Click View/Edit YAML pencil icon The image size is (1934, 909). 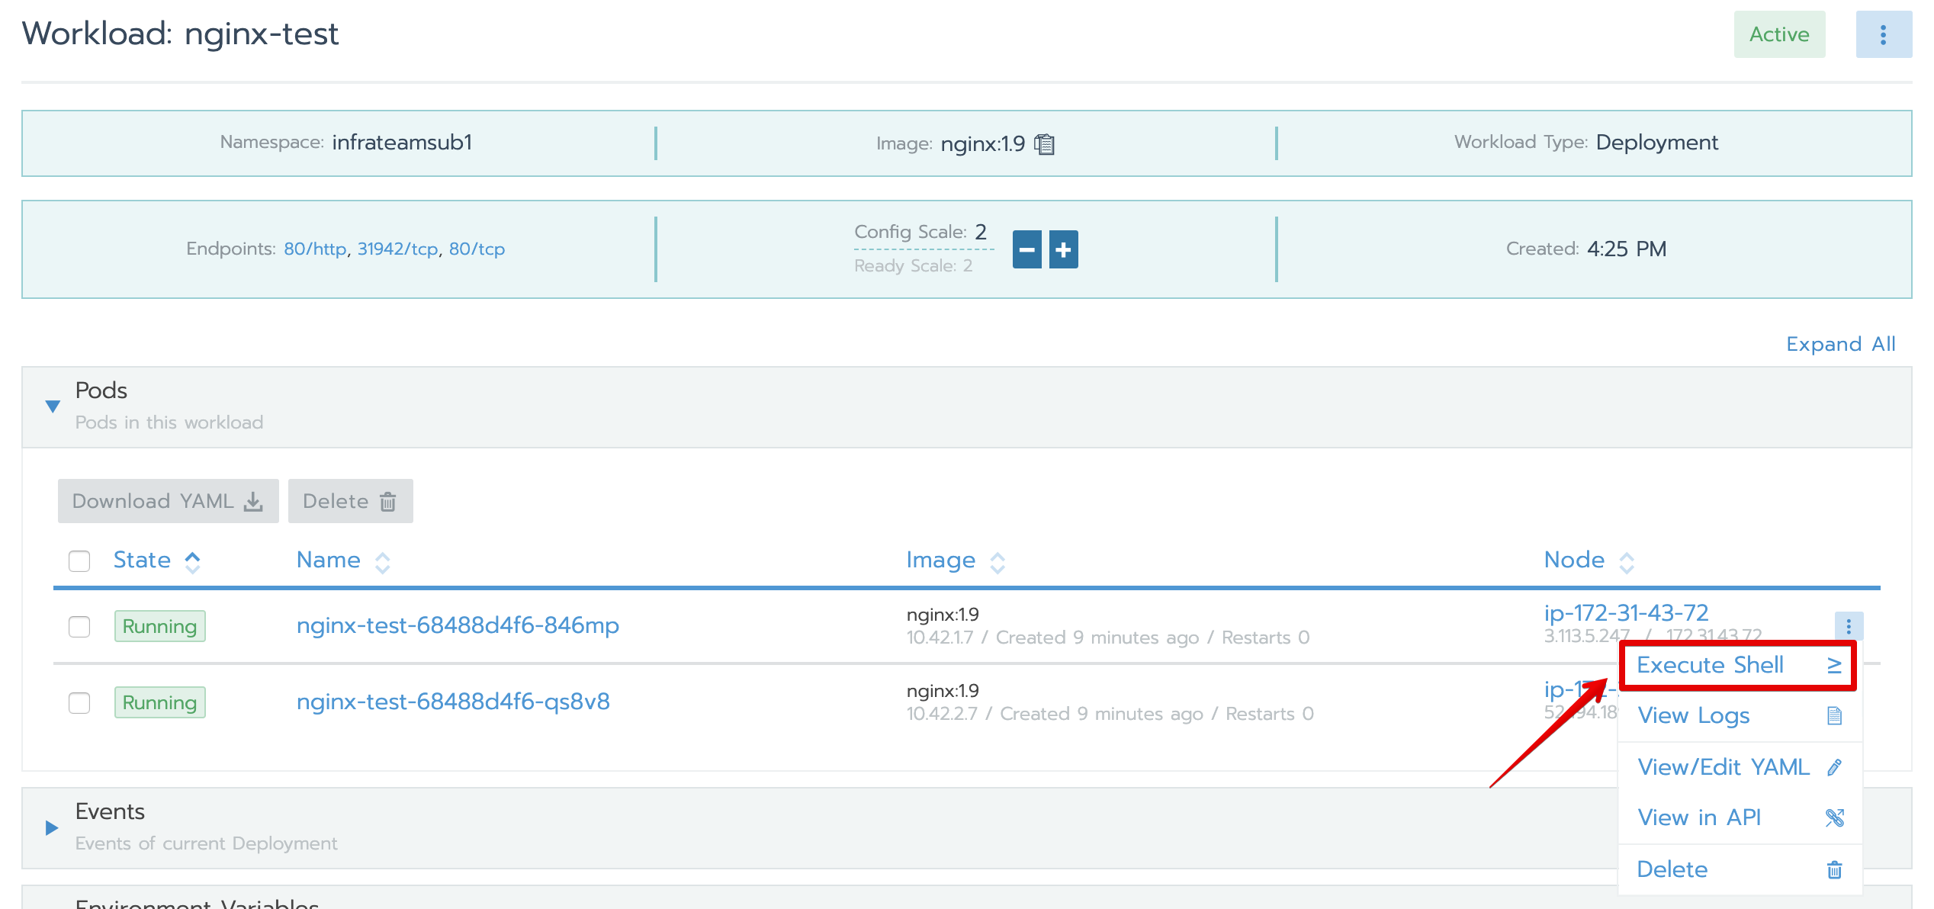pyautogui.click(x=1834, y=767)
